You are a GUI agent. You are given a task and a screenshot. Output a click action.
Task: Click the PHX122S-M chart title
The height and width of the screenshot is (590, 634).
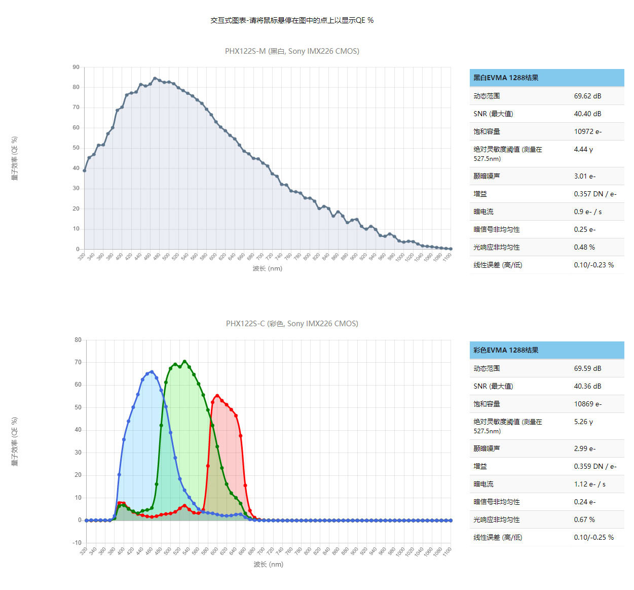coord(292,51)
